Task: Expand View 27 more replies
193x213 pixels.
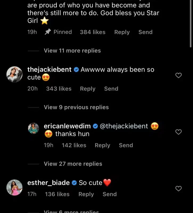Action: (73, 164)
